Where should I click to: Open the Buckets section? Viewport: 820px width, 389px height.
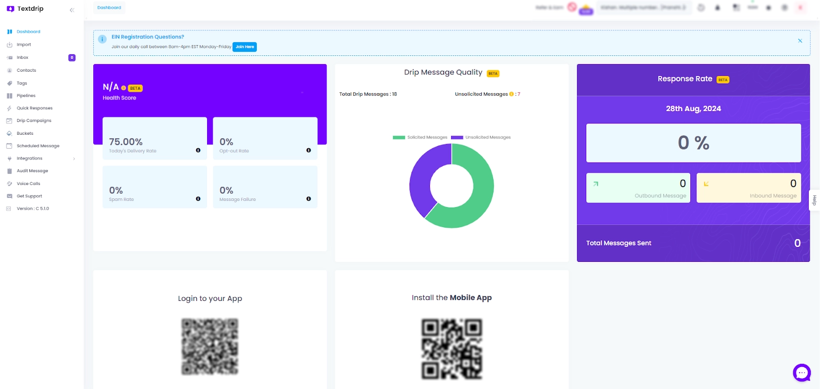[25, 133]
